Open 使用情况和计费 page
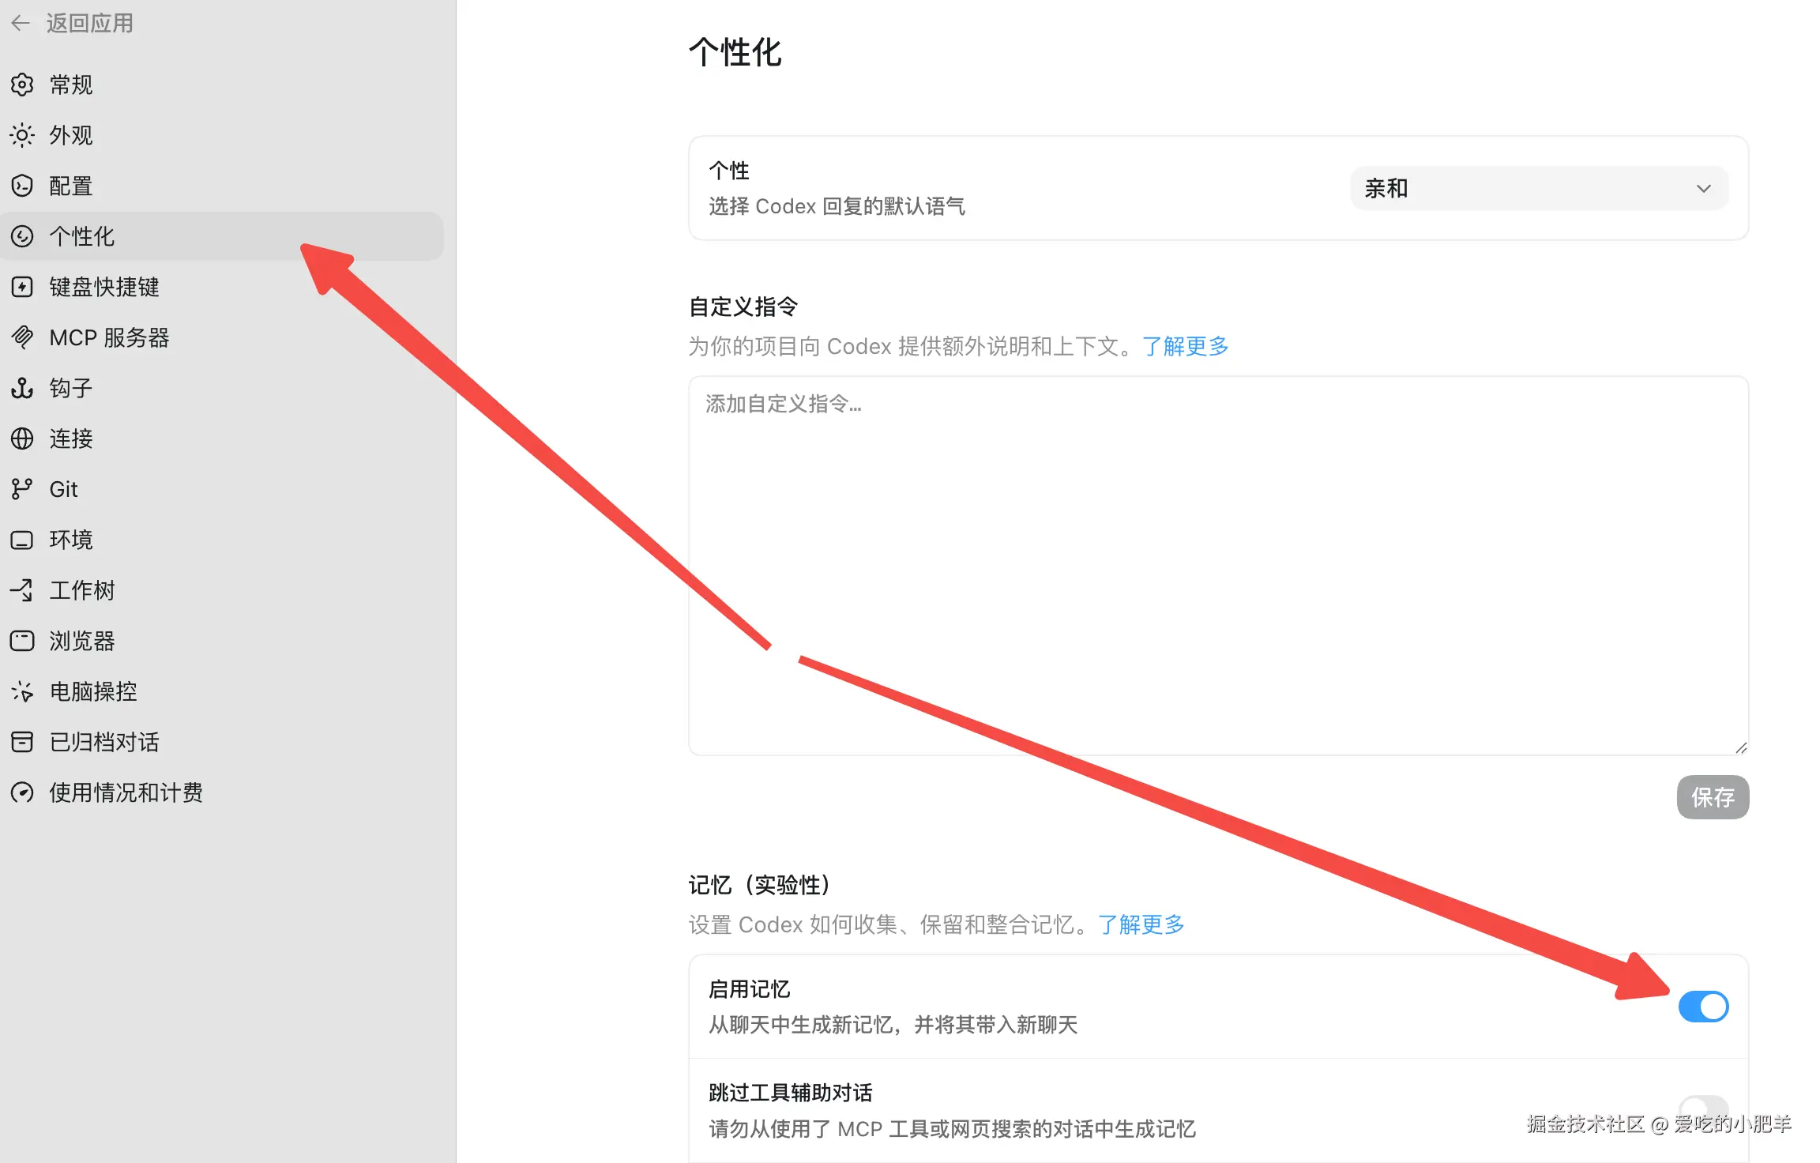Screen dimensions: 1820x1163 (x=222, y=792)
